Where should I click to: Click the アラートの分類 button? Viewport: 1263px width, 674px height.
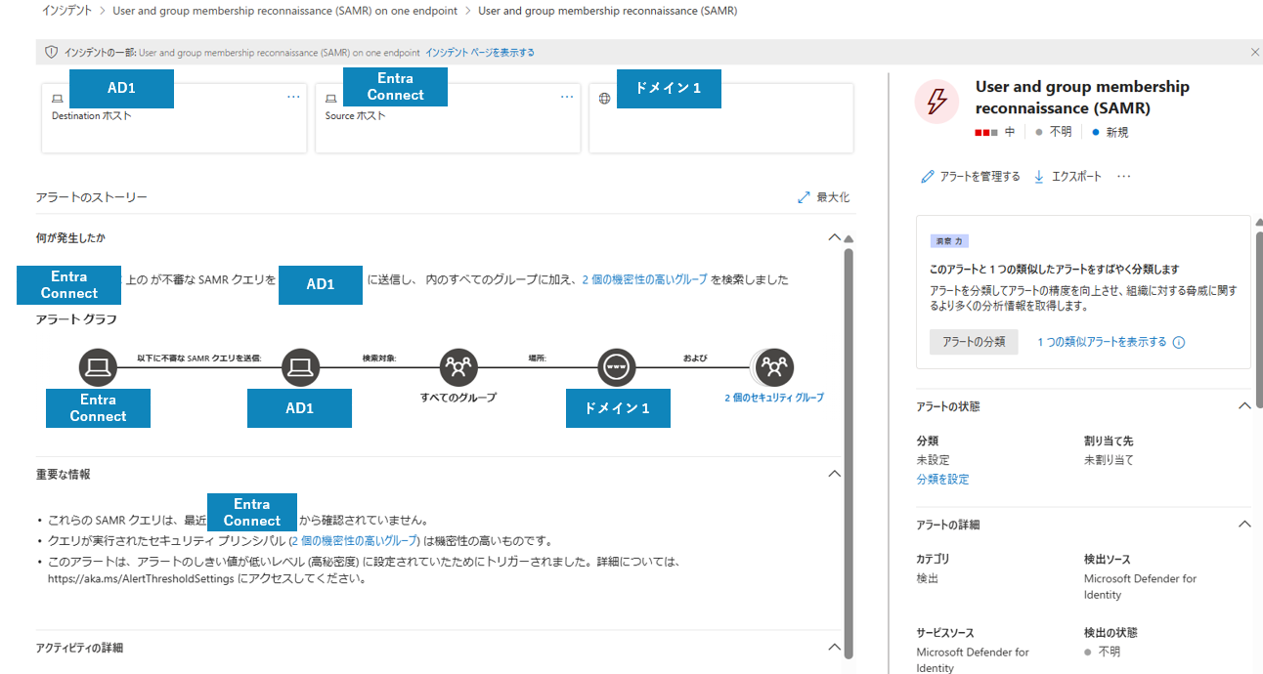tap(974, 342)
